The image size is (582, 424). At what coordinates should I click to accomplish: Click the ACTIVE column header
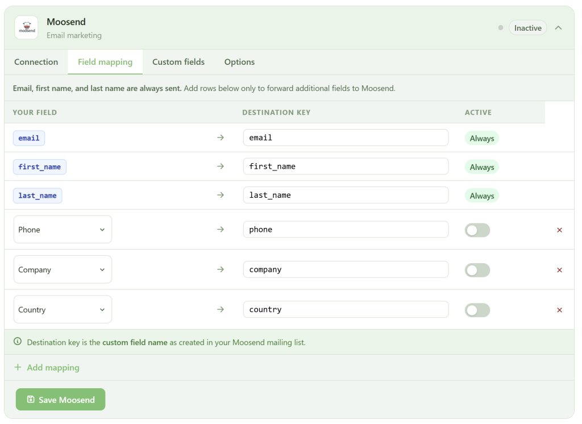click(478, 113)
